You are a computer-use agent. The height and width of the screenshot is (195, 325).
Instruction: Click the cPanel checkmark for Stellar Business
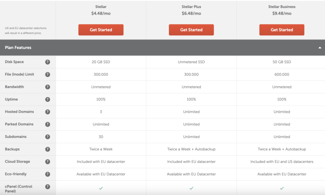pyautogui.click(x=282, y=188)
